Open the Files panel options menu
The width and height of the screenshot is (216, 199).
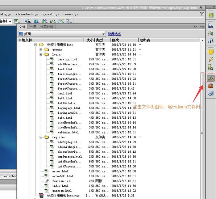point(202,27)
